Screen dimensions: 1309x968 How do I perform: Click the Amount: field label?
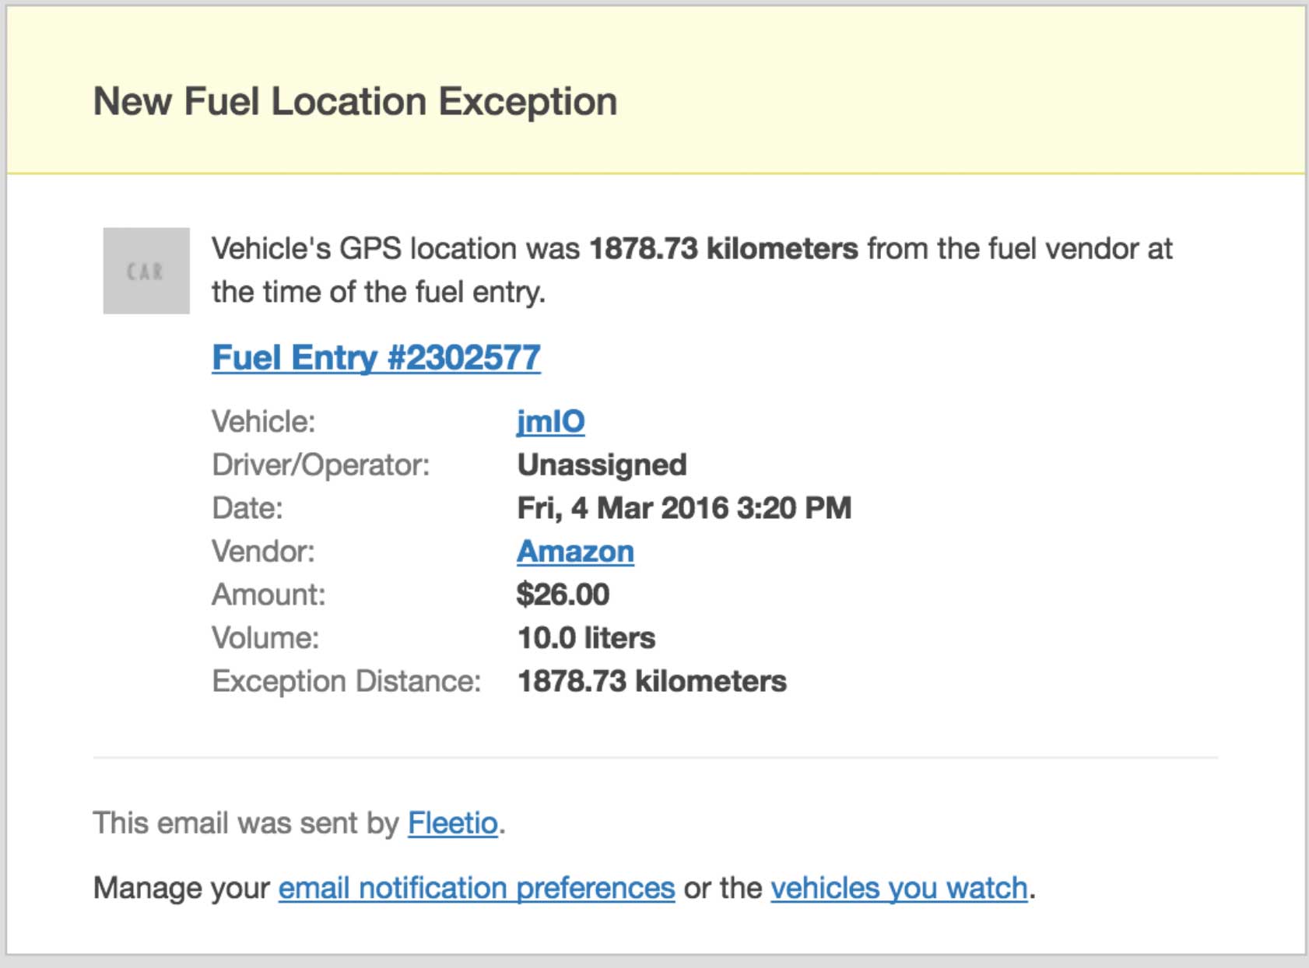[x=268, y=594]
